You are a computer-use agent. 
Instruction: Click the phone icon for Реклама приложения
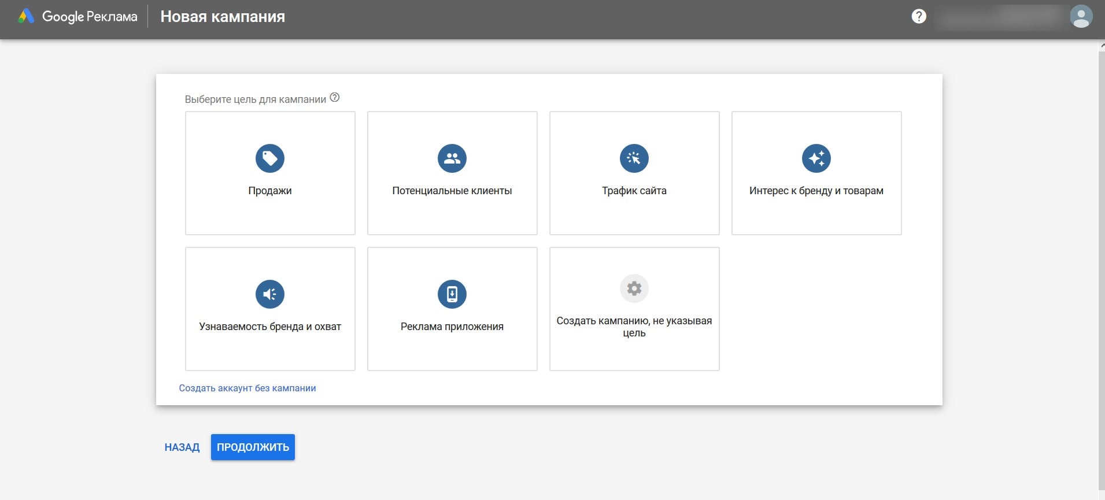(x=452, y=294)
